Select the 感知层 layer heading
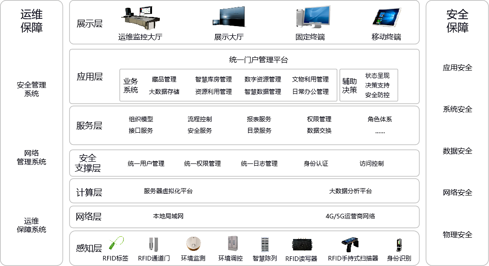489x266 pixels. [x=89, y=248]
